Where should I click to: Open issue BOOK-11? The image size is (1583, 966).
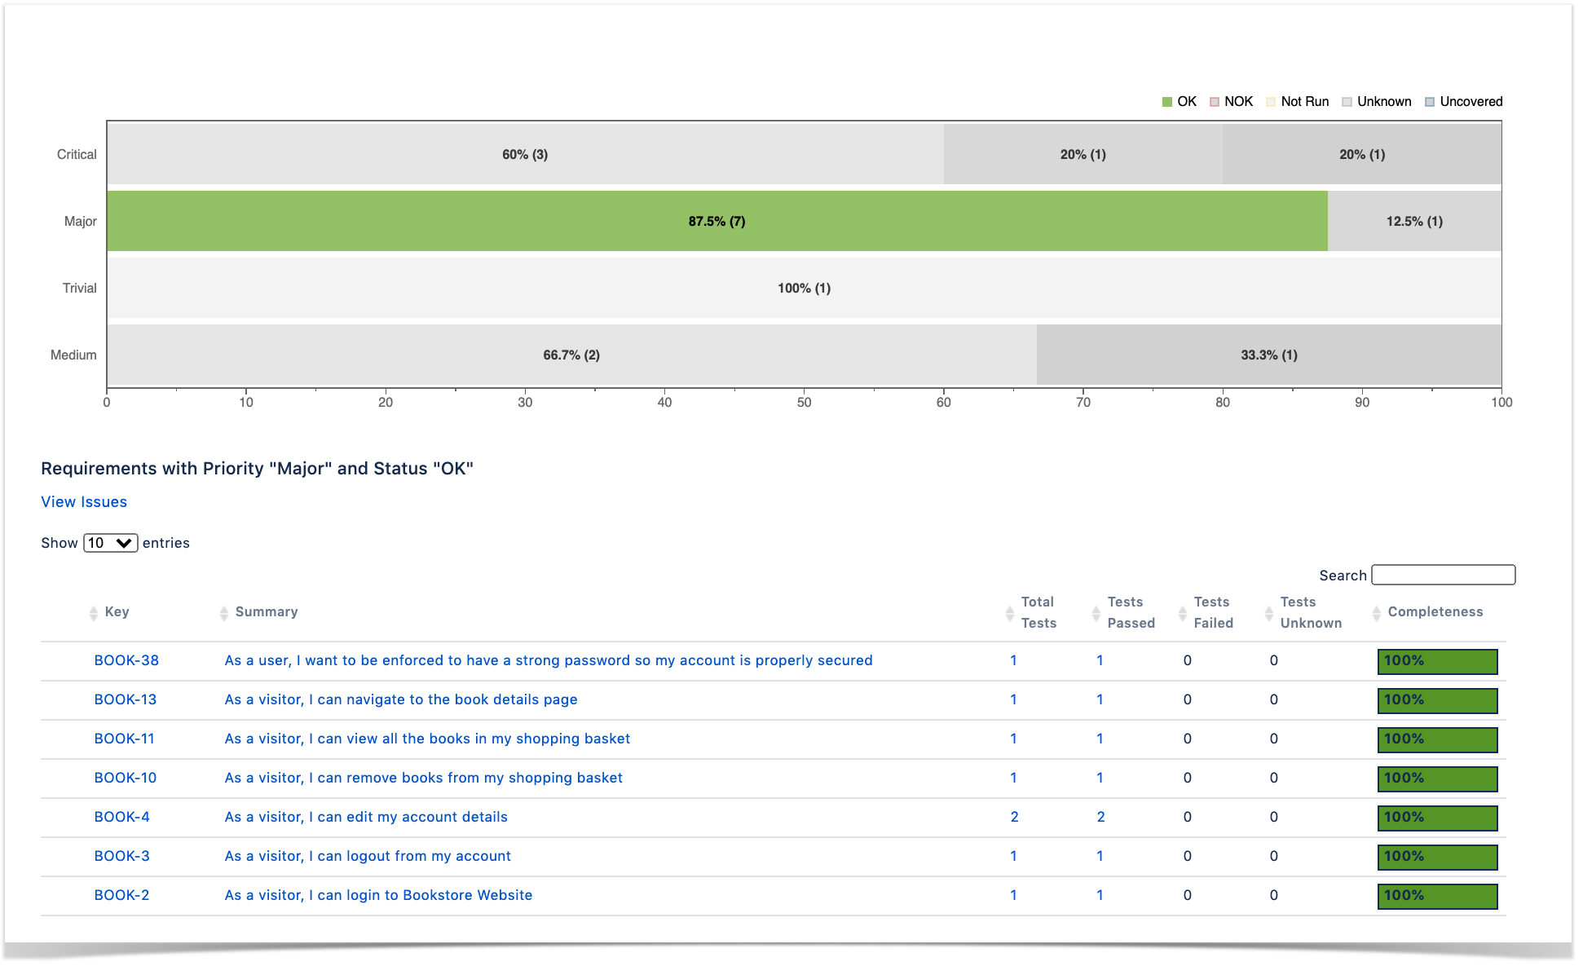(124, 739)
